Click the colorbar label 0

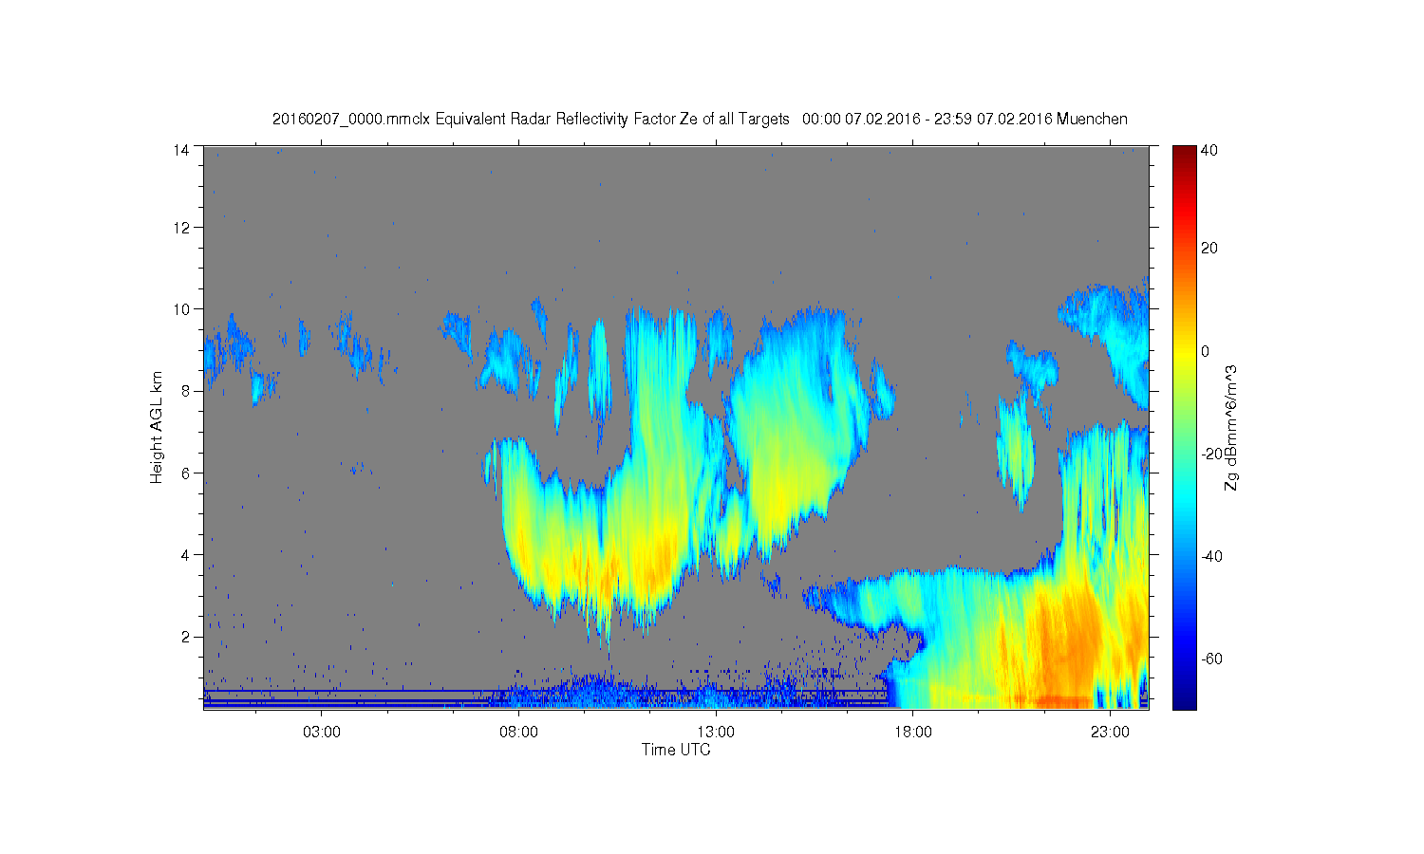(x=1206, y=351)
